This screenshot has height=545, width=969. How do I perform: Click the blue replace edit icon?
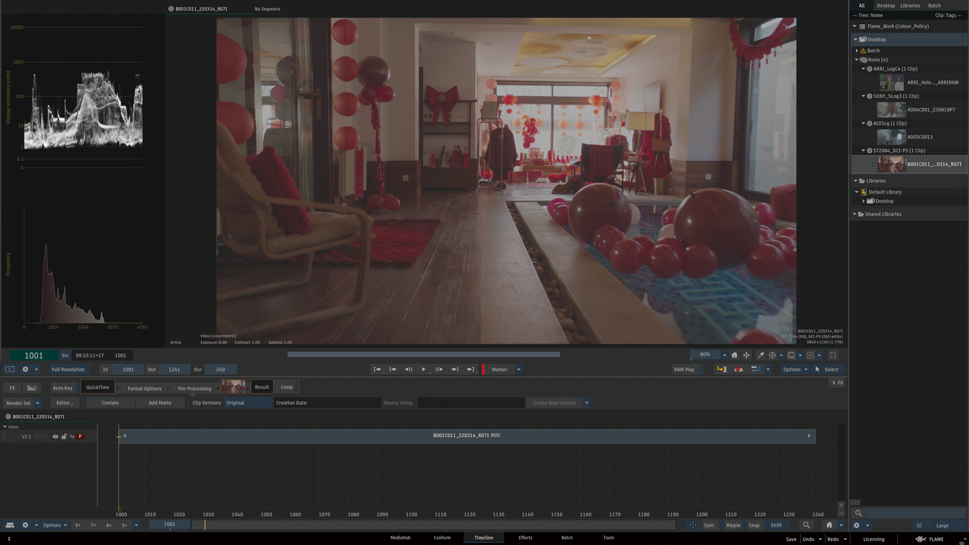755,370
